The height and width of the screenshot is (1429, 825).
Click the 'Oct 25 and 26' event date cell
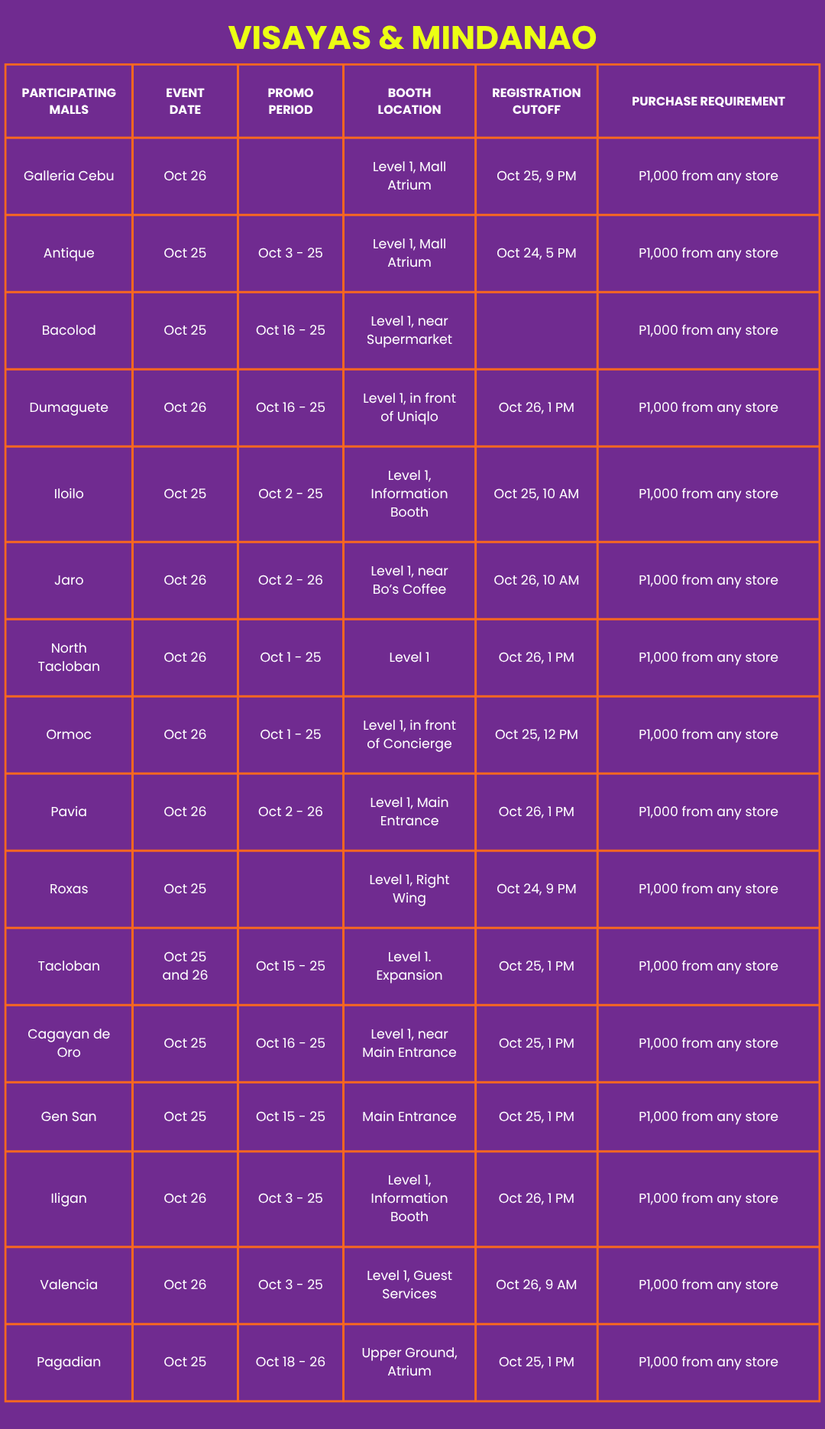[x=185, y=966]
